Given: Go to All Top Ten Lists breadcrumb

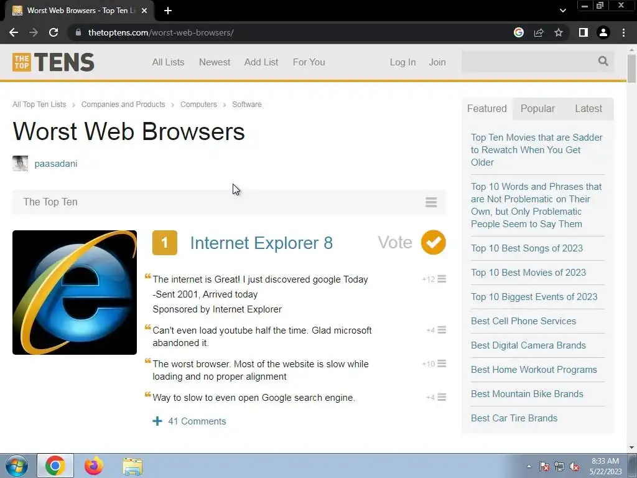Looking at the screenshot, I should [x=39, y=105].
